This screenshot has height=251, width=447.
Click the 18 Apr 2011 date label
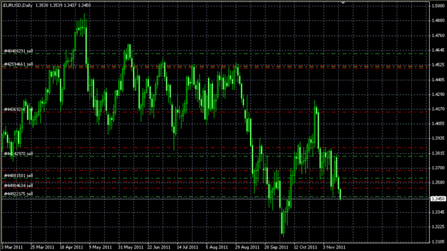[71, 247]
